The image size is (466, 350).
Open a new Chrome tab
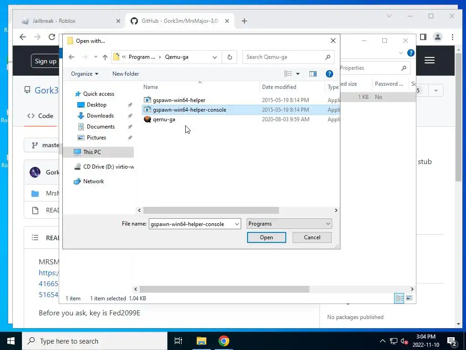(x=244, y=21)
